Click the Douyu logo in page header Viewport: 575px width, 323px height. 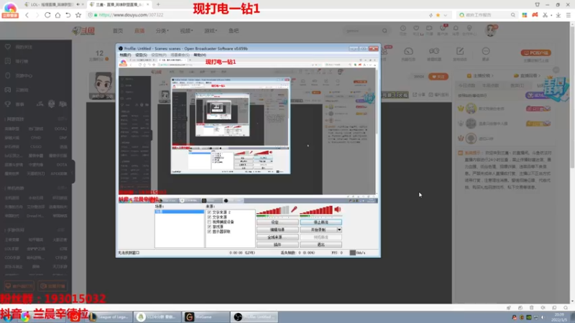(x=83, y=31)
